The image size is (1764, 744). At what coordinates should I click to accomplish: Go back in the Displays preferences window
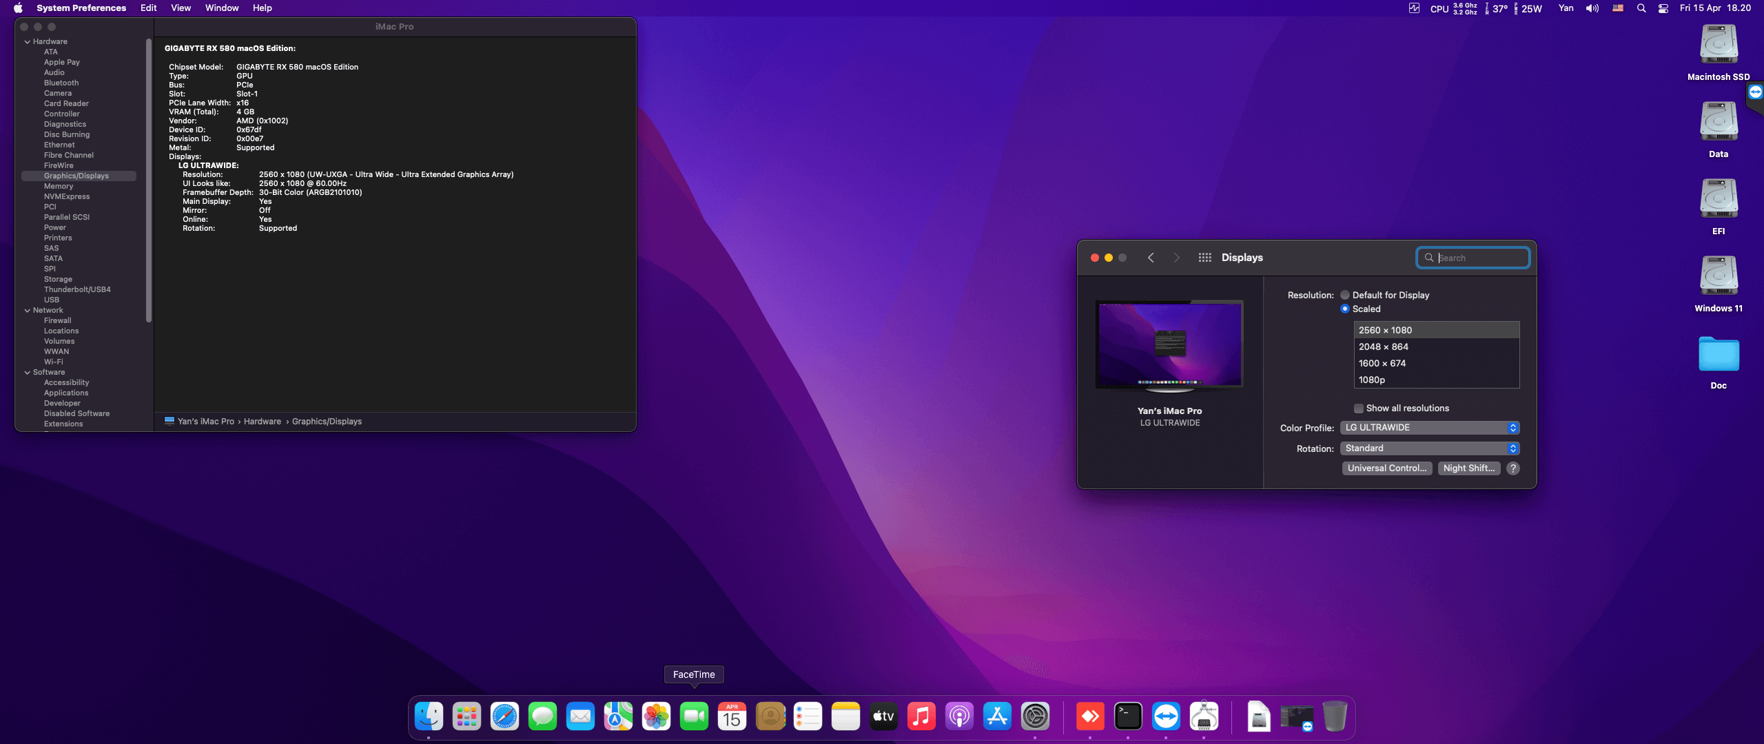[1150, 258]
